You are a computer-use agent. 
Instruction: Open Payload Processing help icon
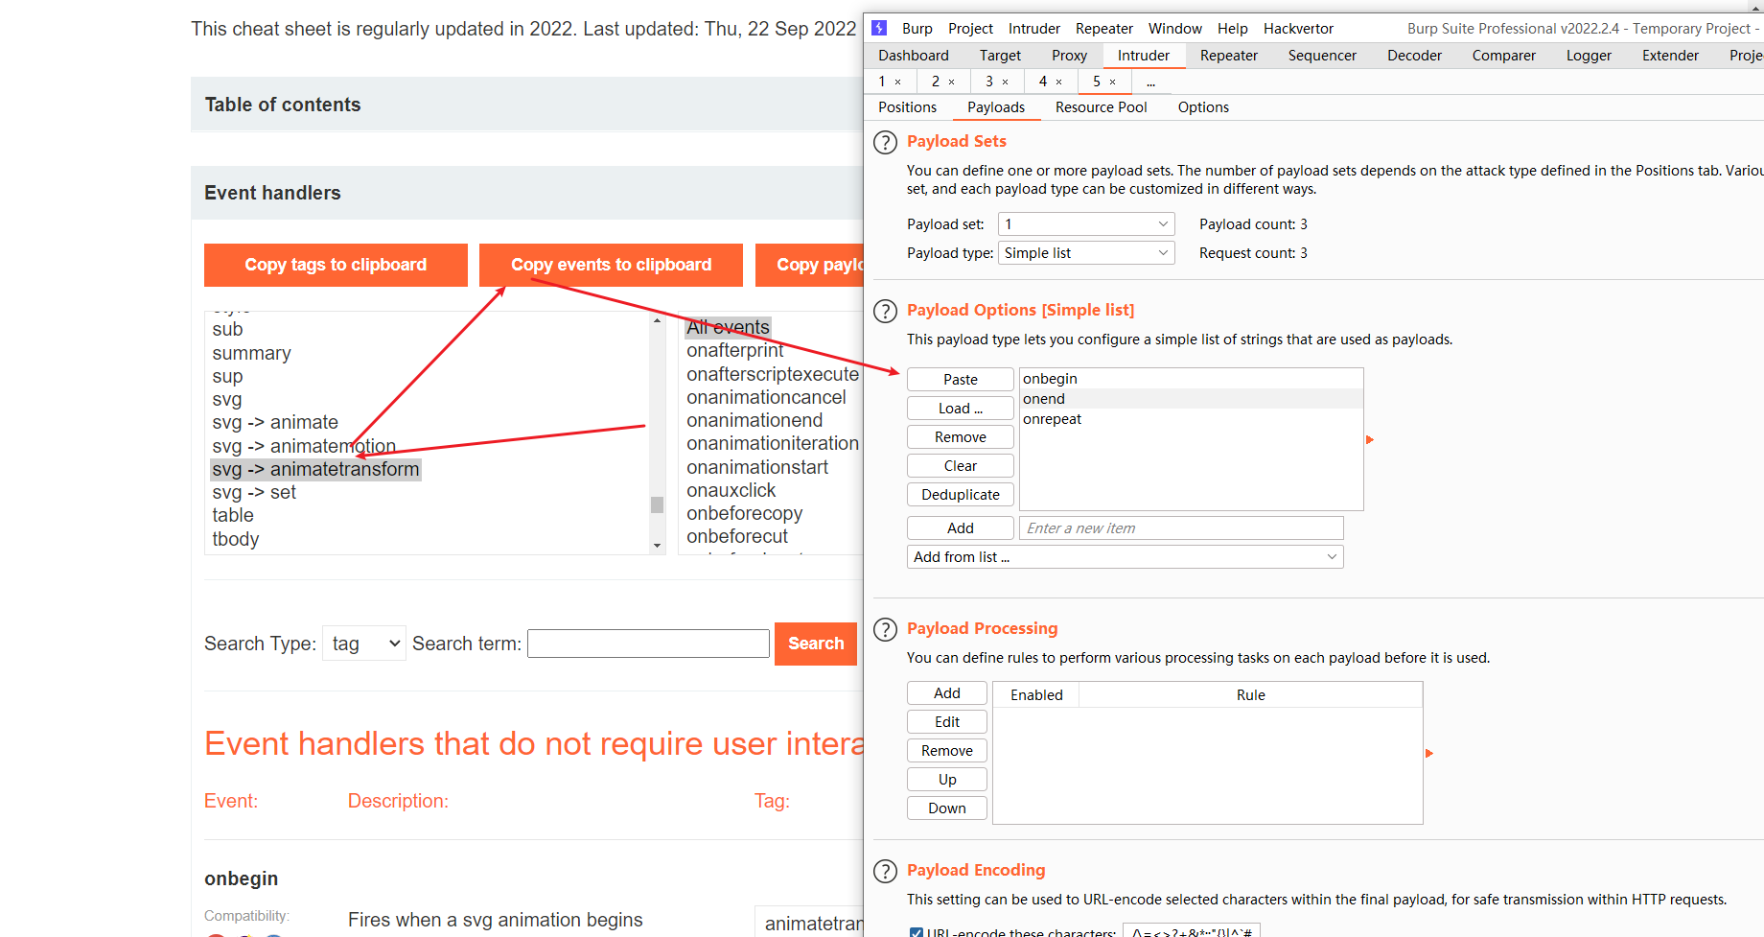tap(885, 630)
